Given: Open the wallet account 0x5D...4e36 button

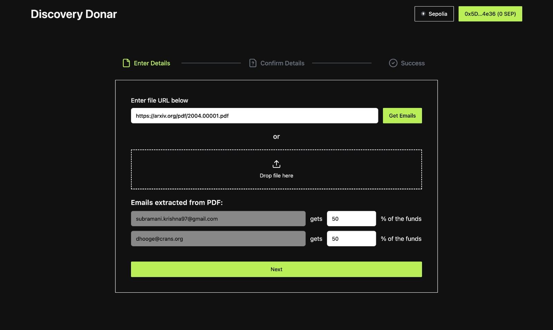Looking at the screenshot, I should coord(490,14).
